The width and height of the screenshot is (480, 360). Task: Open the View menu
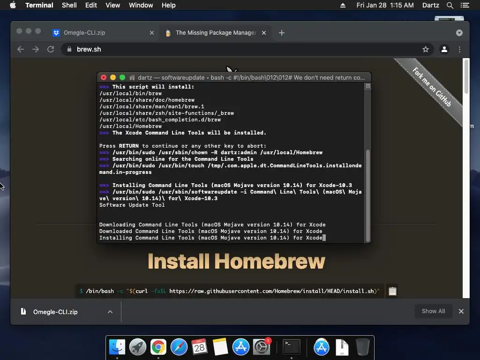pyautogui.click(x=112, y=5)
